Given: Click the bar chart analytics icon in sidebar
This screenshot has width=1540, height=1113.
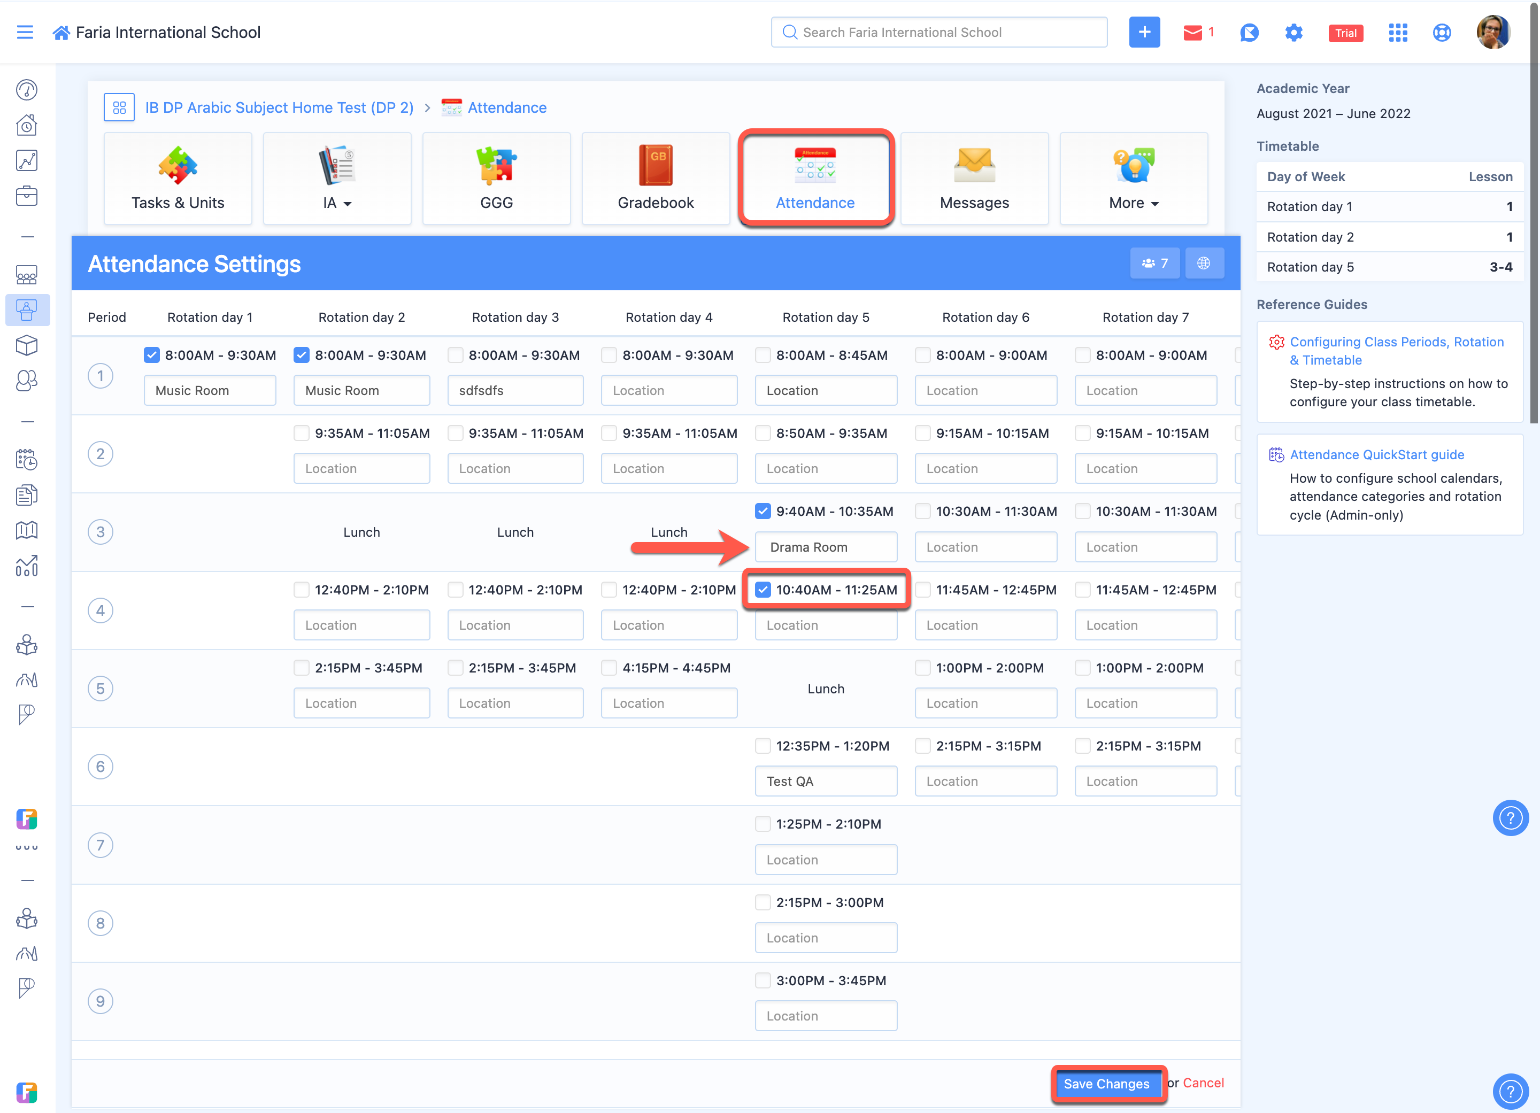Looking at the screenshot, I should click(27, 566).
